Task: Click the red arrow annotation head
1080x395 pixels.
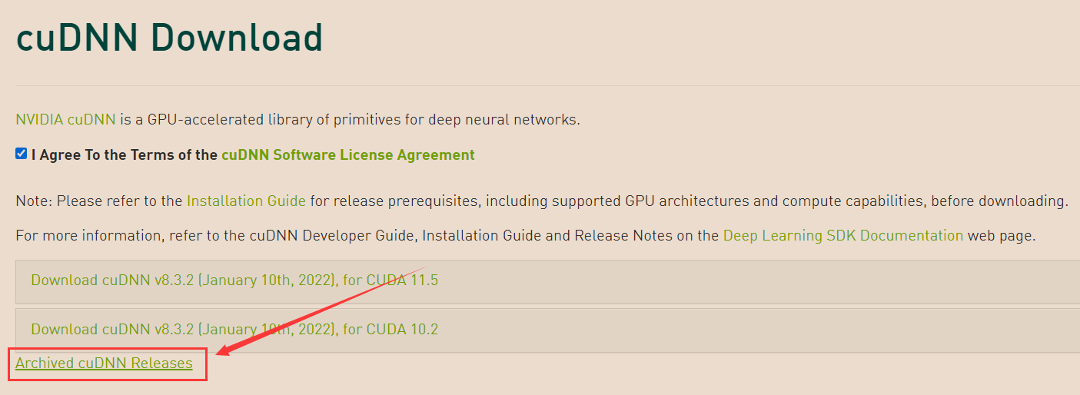Action: [224, 350]
